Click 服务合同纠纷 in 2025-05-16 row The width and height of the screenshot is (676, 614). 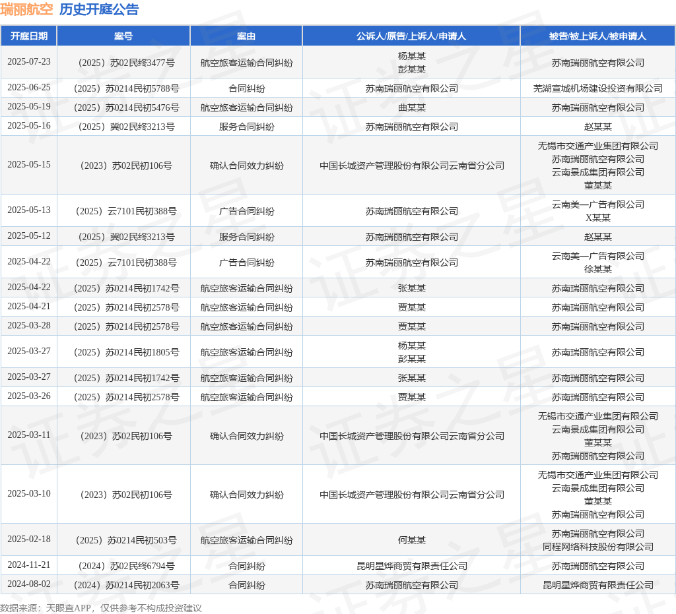point(246,127)
